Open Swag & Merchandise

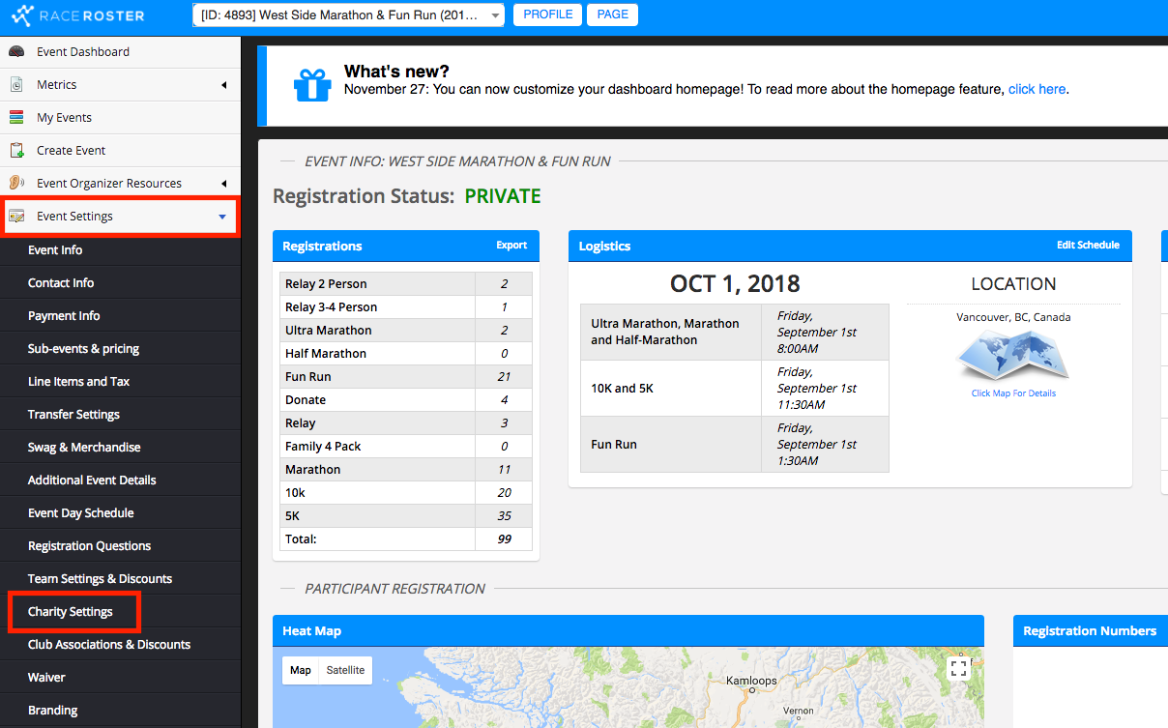(x=120, y=447)
